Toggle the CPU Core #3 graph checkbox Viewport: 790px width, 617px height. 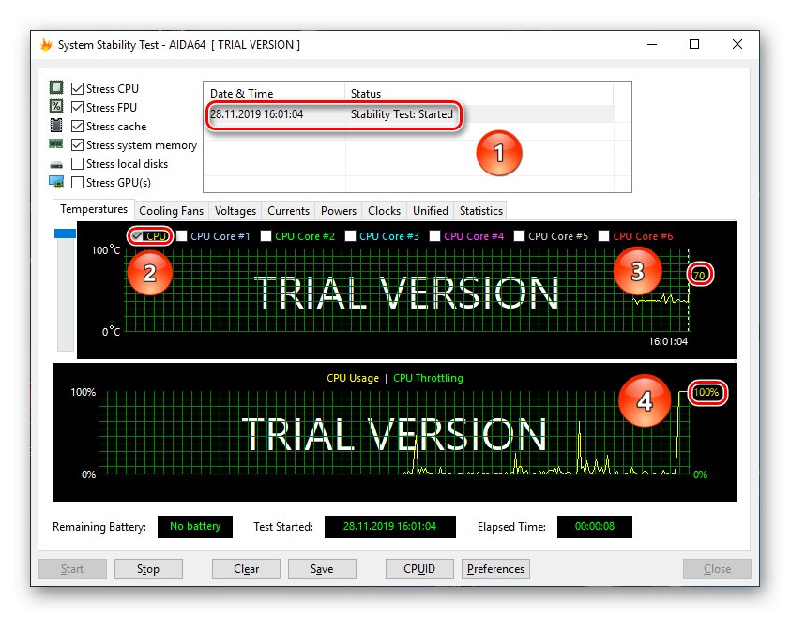[350, 236]
